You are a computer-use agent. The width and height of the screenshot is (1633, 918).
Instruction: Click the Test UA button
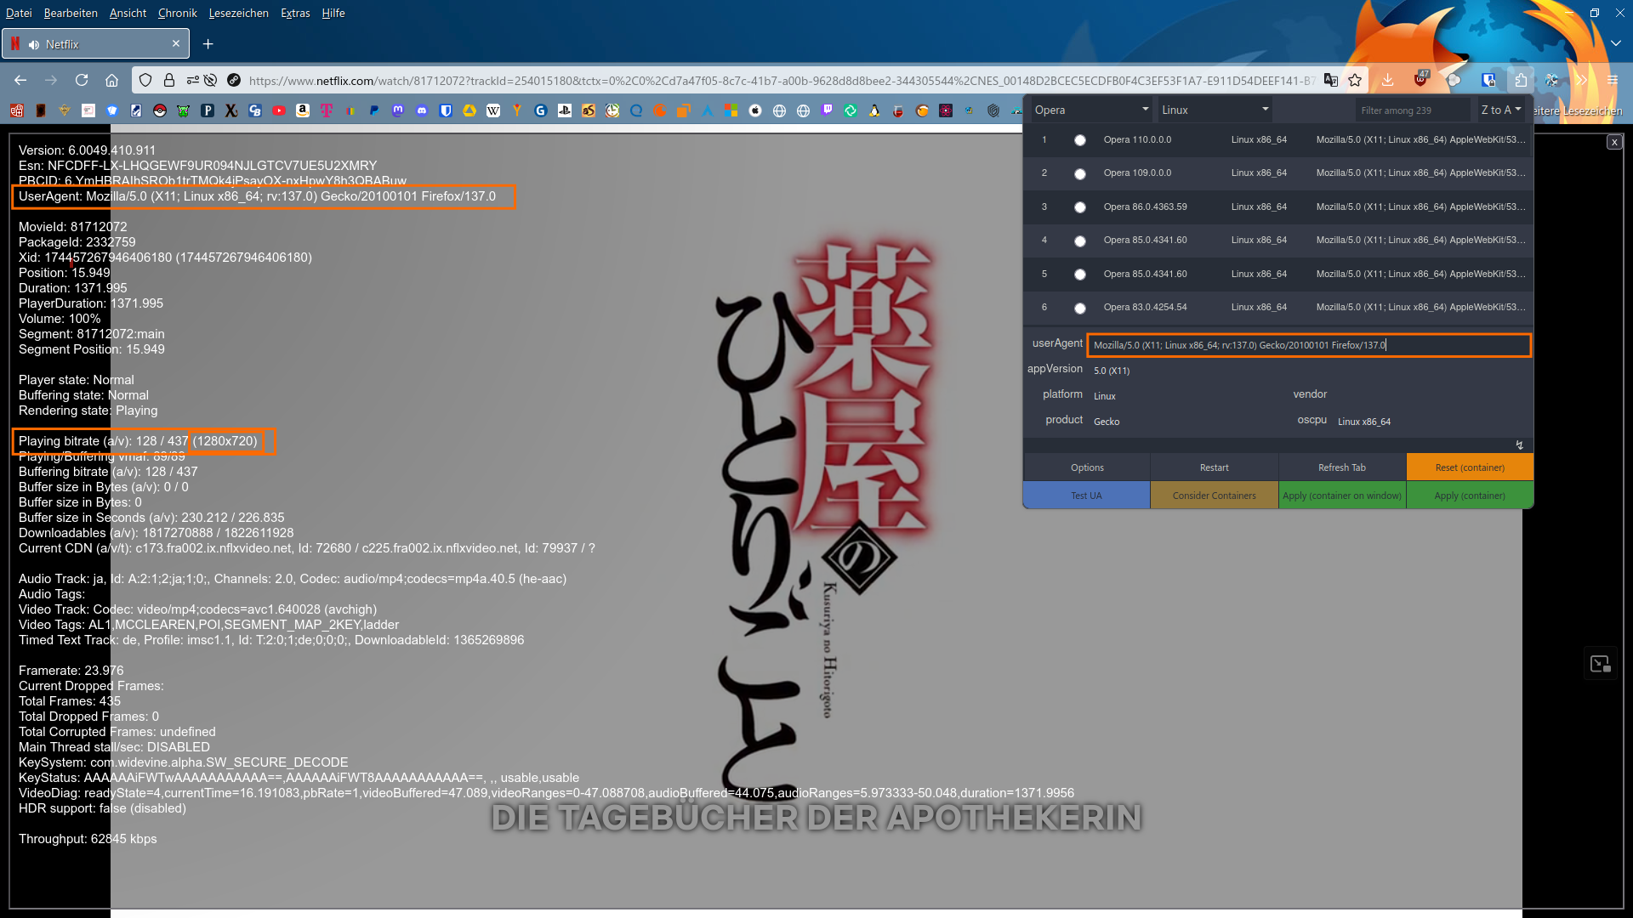1086,496
